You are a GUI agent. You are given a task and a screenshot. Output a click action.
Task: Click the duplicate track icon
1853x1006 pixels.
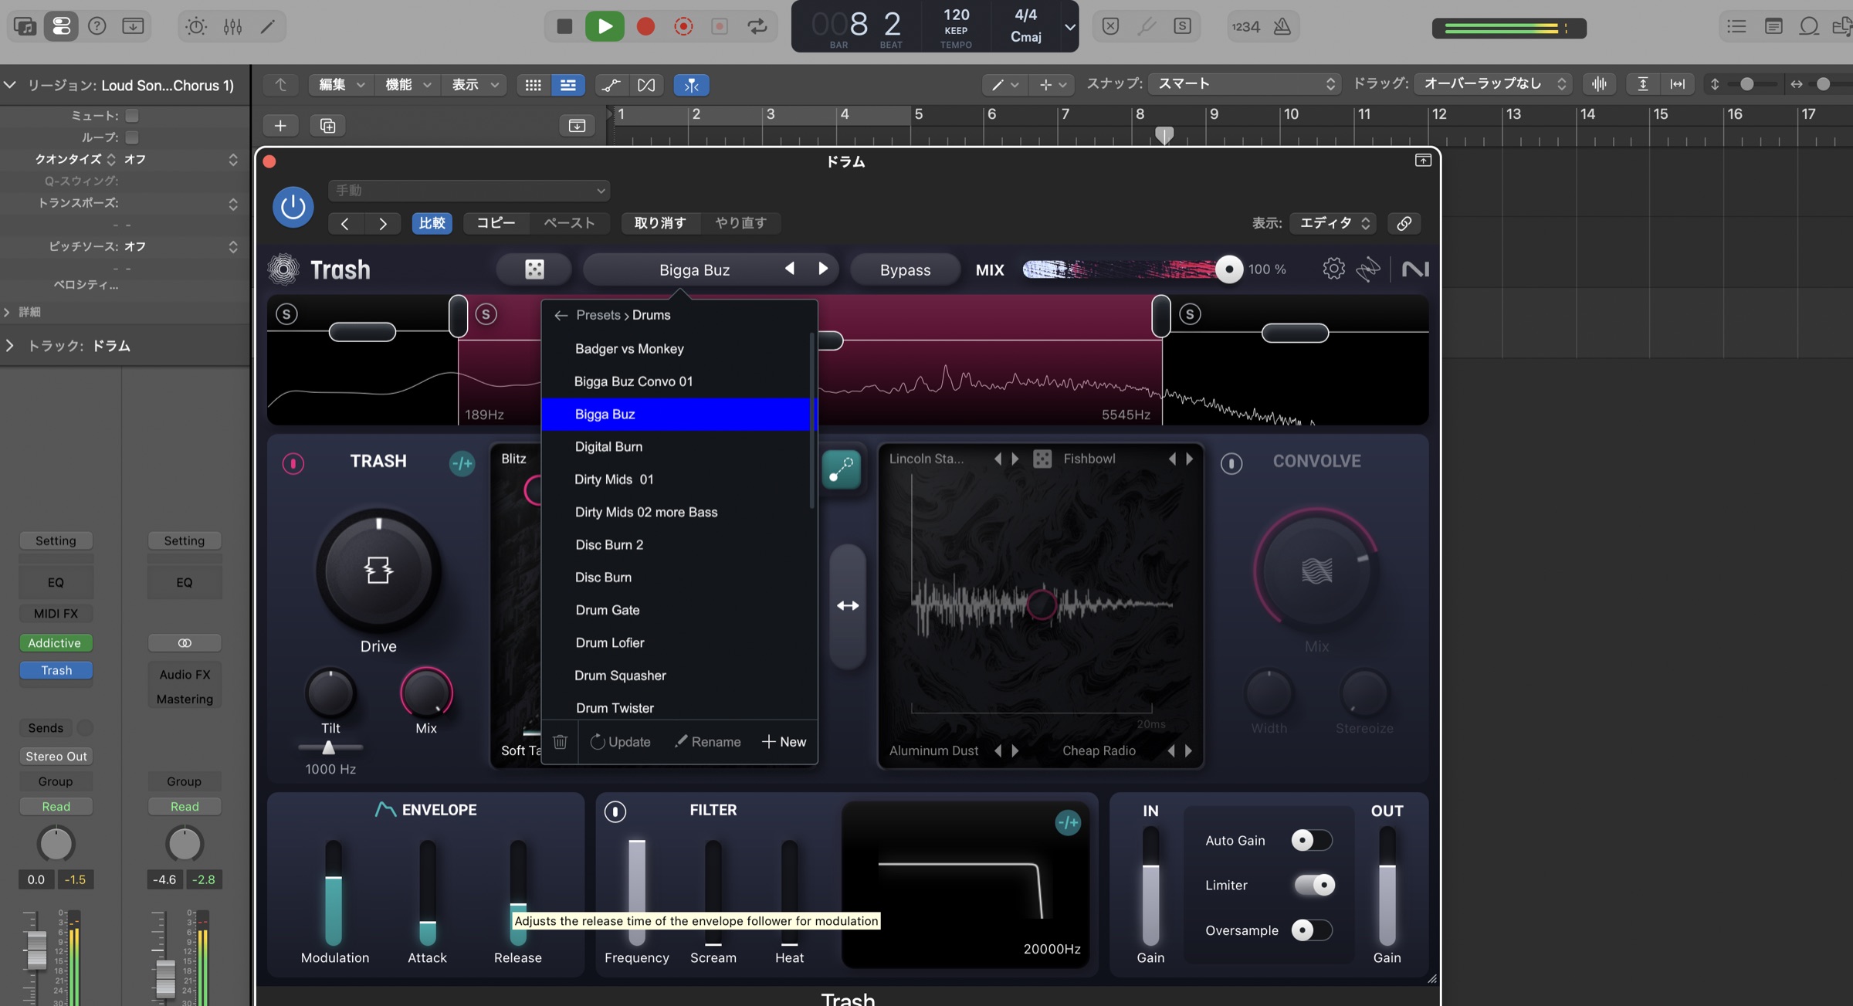point(327,125)
